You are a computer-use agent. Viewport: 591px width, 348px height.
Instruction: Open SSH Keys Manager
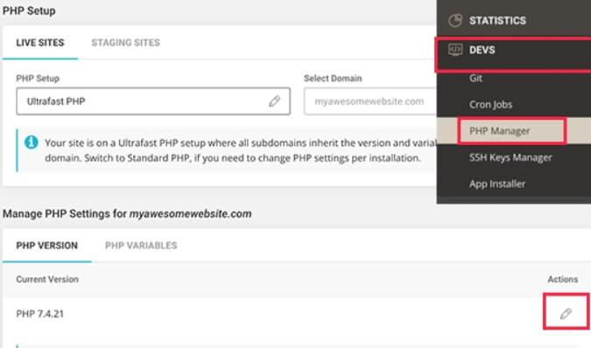(510, 157)
